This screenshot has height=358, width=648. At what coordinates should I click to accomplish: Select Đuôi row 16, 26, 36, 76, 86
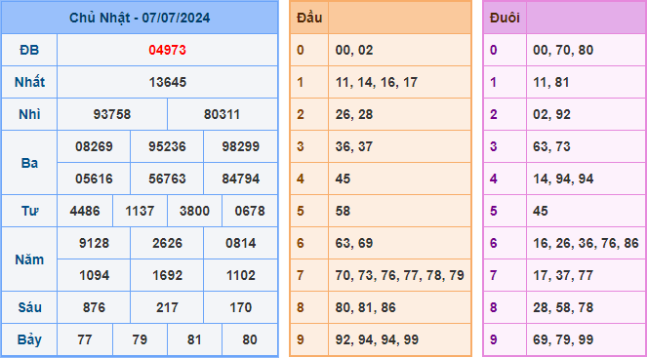[586, 243]
